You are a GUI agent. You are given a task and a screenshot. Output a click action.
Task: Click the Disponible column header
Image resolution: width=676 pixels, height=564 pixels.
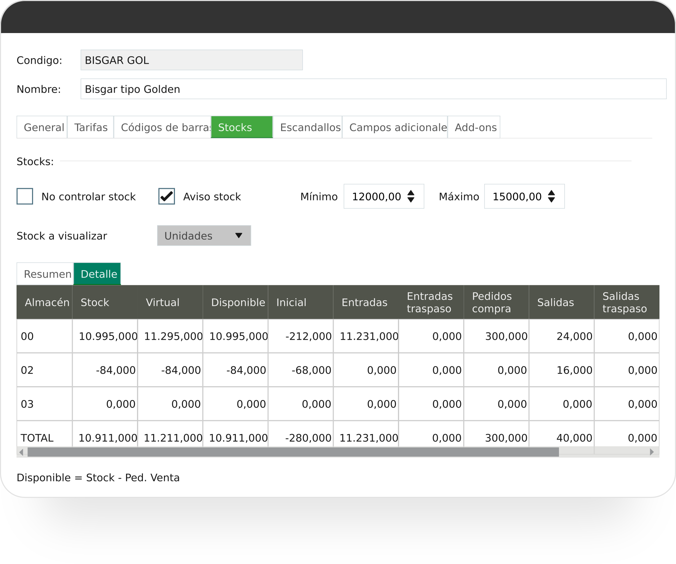(x=235, y=302)
